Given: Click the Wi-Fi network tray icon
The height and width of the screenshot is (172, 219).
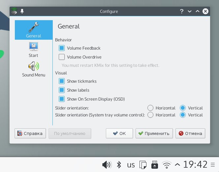Looking at the screenshot, I should (x=167, y=165).
